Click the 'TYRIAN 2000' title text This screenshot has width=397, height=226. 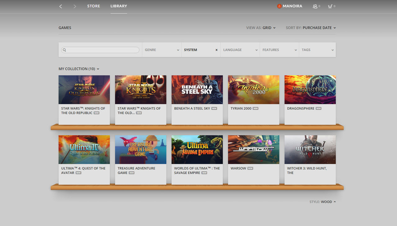(241, 109)
